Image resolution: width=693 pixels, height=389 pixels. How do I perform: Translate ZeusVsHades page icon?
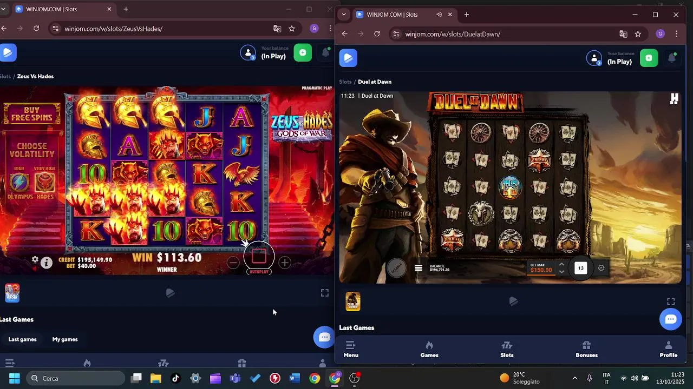pos(277,28)
